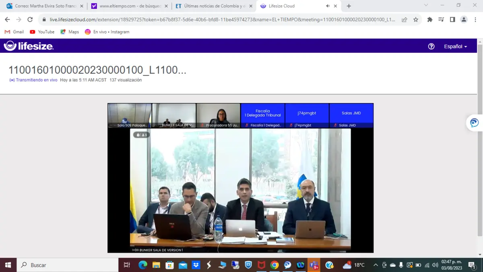Screen dimensions: 483x272
Task: Click the Lifesize logo in header
Action: (29, 46)
